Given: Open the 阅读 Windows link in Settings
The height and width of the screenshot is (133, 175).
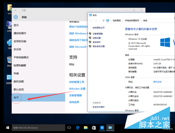Looking at the screenshot, I should (78, 33).
